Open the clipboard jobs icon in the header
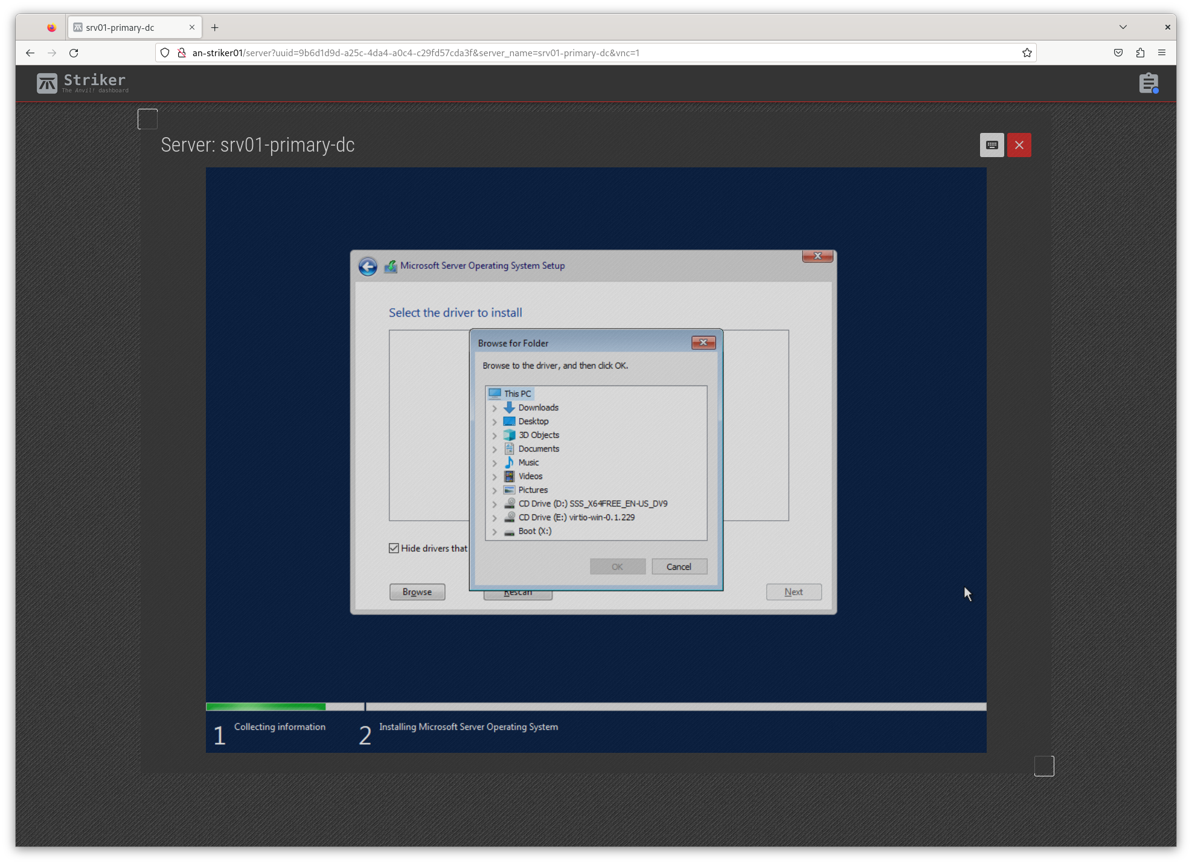This screenshot has height=864, width=1192. point(1149,83)
